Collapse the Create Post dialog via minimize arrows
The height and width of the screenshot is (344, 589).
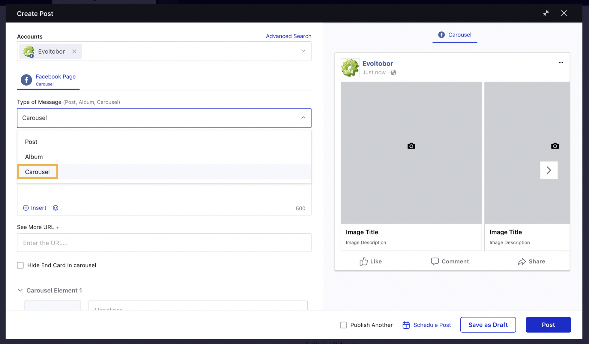[546, 13]
